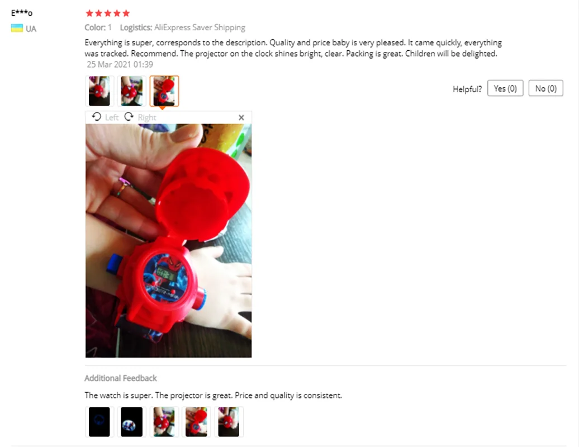Open the projector image second feedback thumbnail
The image size is (579, 447).
(x=131, y=421)
